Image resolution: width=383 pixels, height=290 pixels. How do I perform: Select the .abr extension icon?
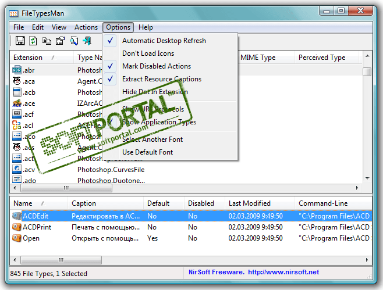click(x=17, y=70)
